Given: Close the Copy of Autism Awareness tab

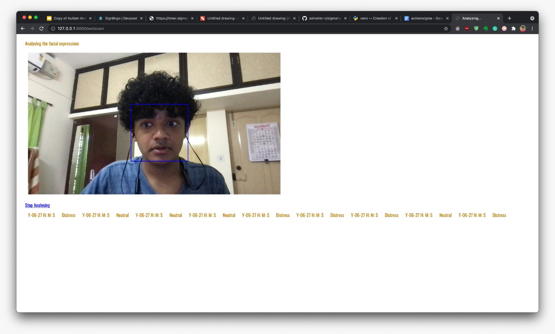Looking at the screenshot, I should pos(90,19).
